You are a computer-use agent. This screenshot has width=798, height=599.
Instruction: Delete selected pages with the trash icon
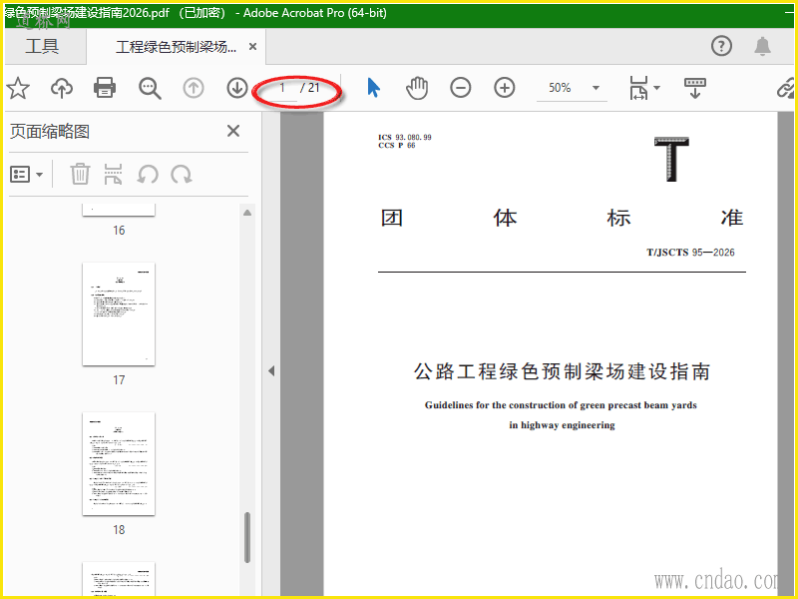tap(80, 174)
